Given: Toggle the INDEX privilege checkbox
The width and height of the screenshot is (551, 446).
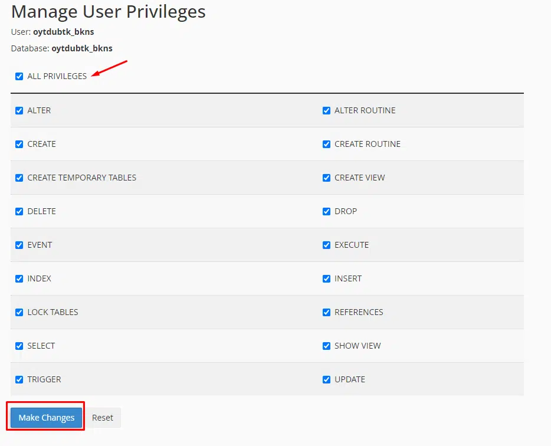Looking at the screenshot, I should click(19, 278).
